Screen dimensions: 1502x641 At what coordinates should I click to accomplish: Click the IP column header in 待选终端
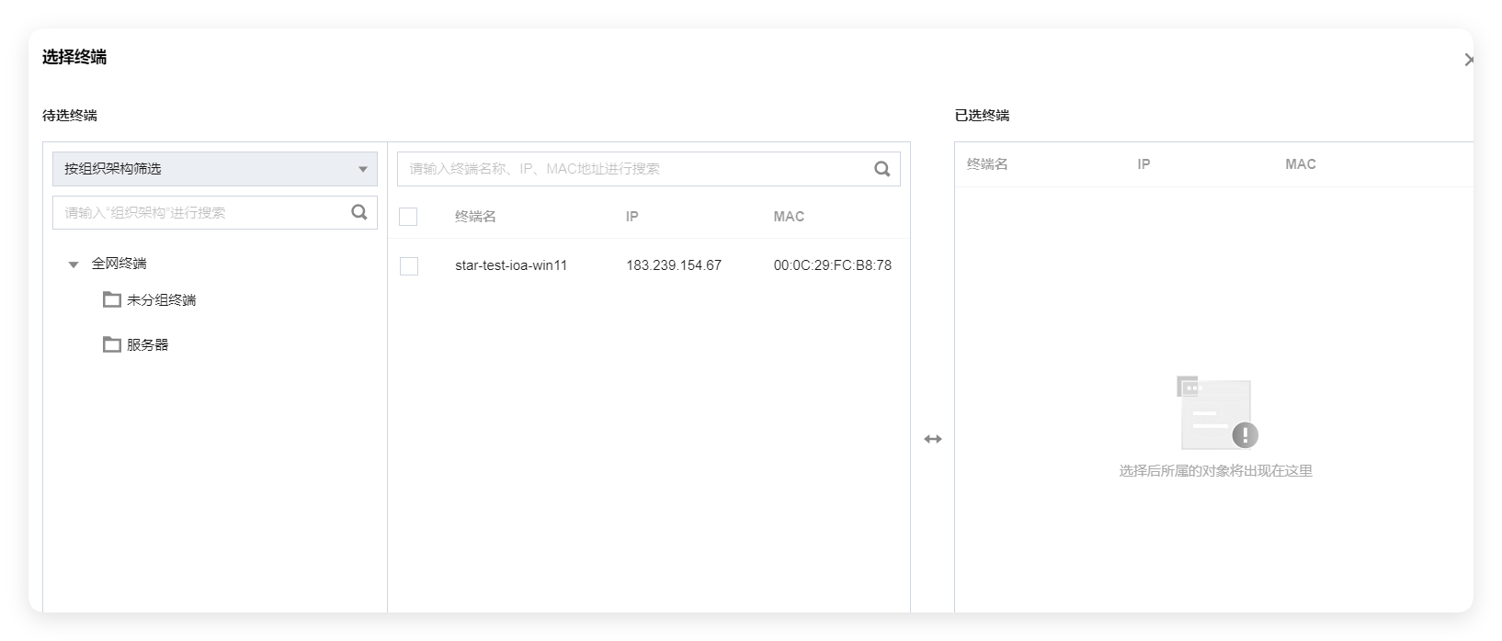coord(632,217)
